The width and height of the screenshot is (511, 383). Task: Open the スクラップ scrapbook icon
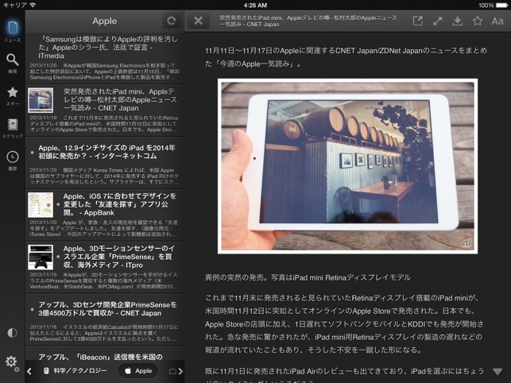point(13,128)
